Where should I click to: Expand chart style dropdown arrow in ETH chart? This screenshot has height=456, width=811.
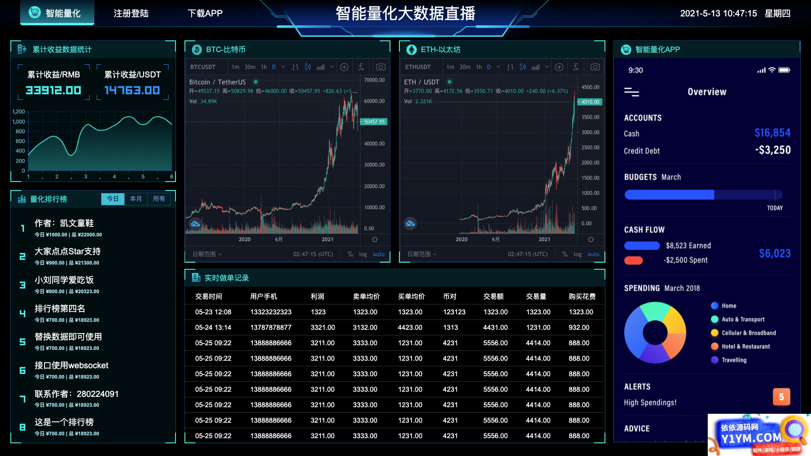click(547, 67)
